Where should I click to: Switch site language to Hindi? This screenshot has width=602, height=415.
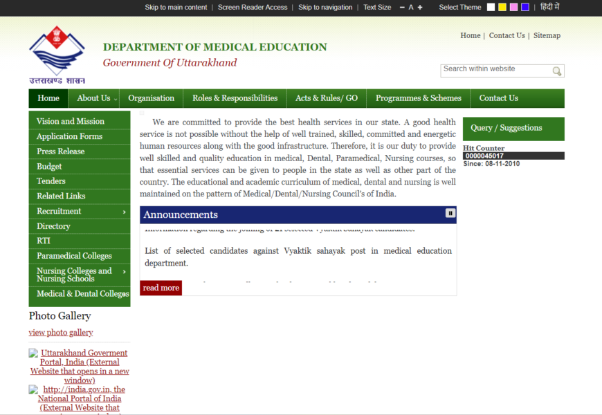(550, 7)
